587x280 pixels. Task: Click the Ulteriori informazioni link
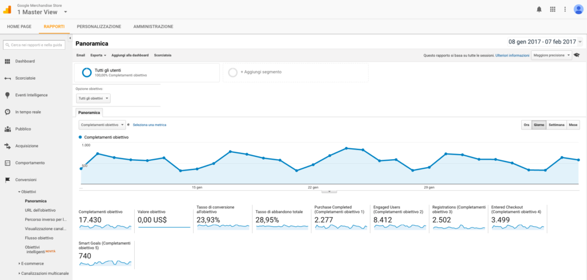[x=512, y=55]
